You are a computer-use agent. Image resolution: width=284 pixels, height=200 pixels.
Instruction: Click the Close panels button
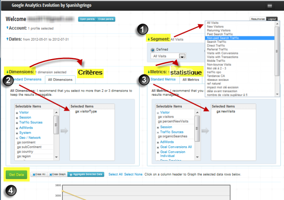click(106, 19)
